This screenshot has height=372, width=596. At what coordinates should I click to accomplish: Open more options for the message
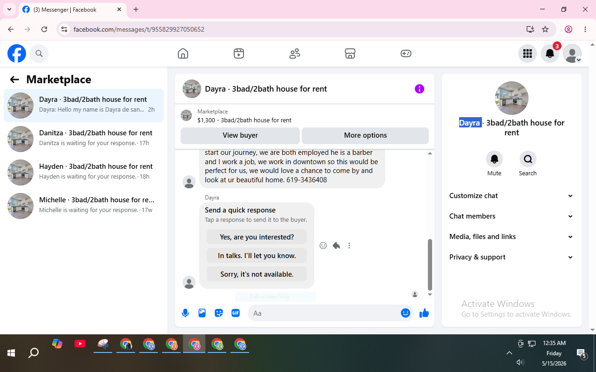(349, 246)
